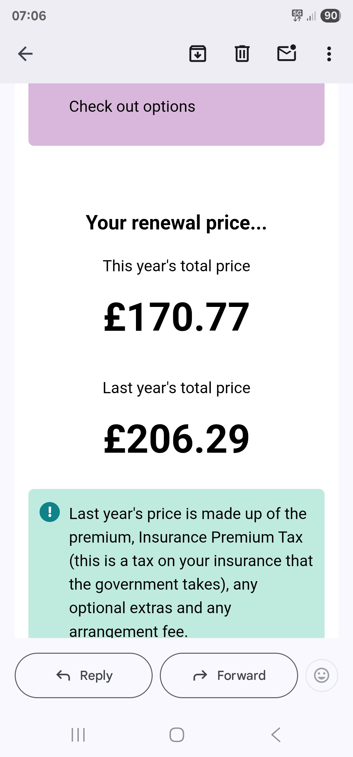353x757 pixels.
Task: Tap the Android home button
Action: point(177,735)
